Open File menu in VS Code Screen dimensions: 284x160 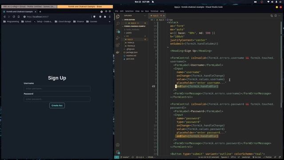click(116, 11)
